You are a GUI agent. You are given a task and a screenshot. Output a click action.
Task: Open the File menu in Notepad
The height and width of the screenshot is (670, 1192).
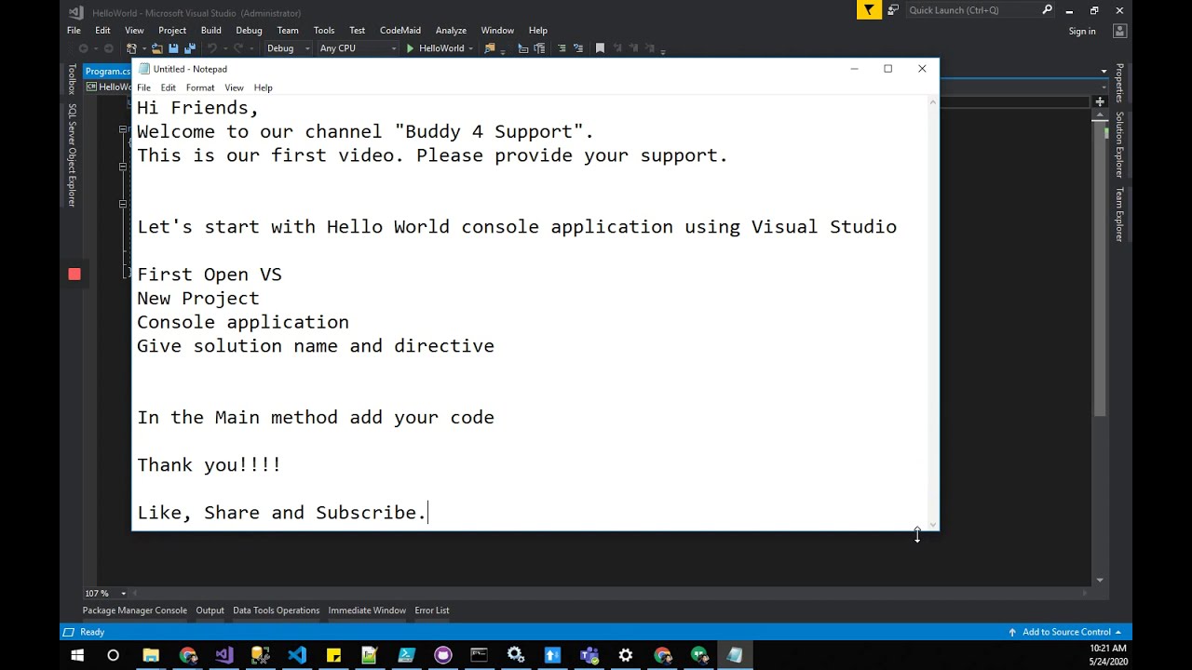click(143, 87)
